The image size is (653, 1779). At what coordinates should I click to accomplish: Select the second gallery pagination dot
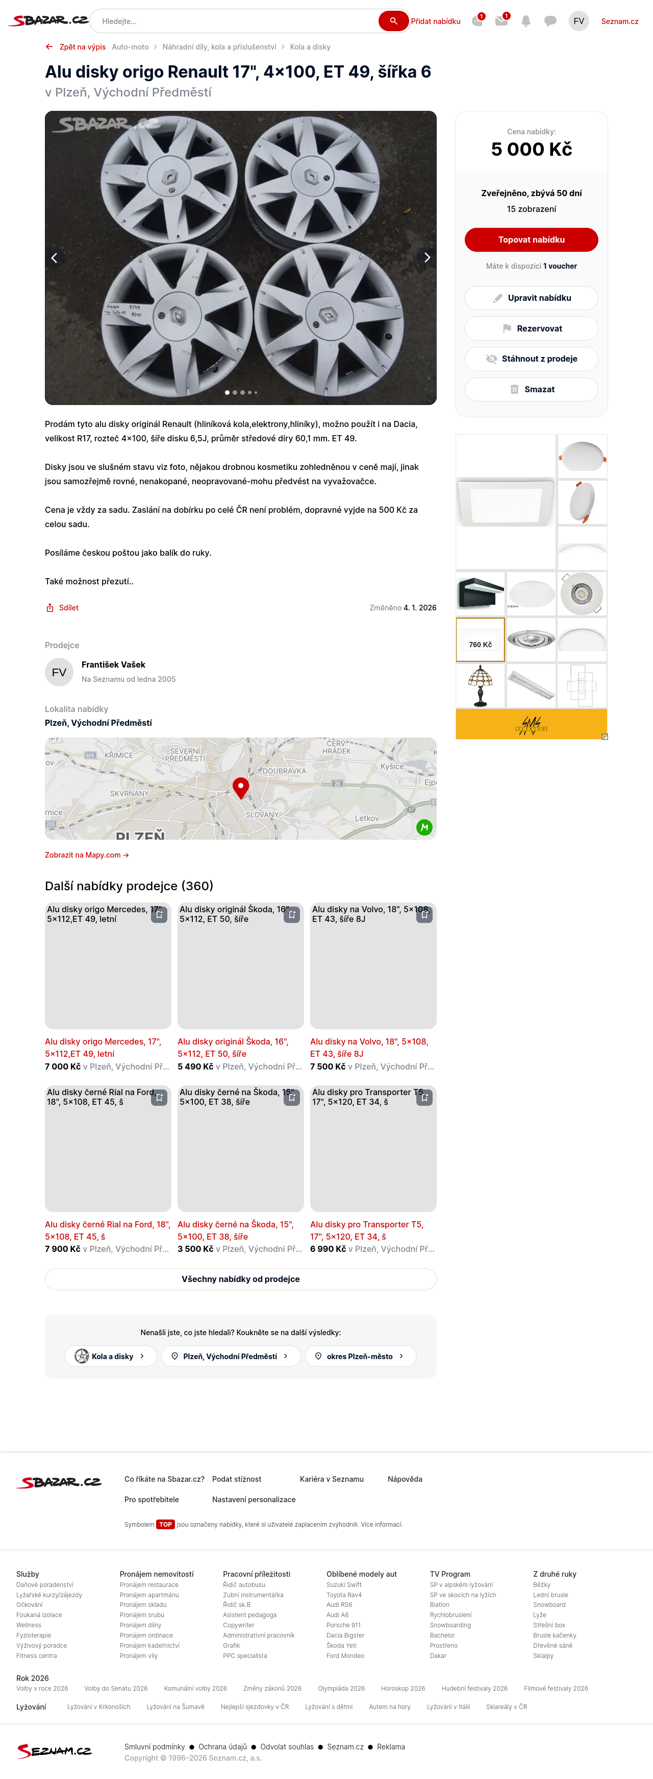235,392
